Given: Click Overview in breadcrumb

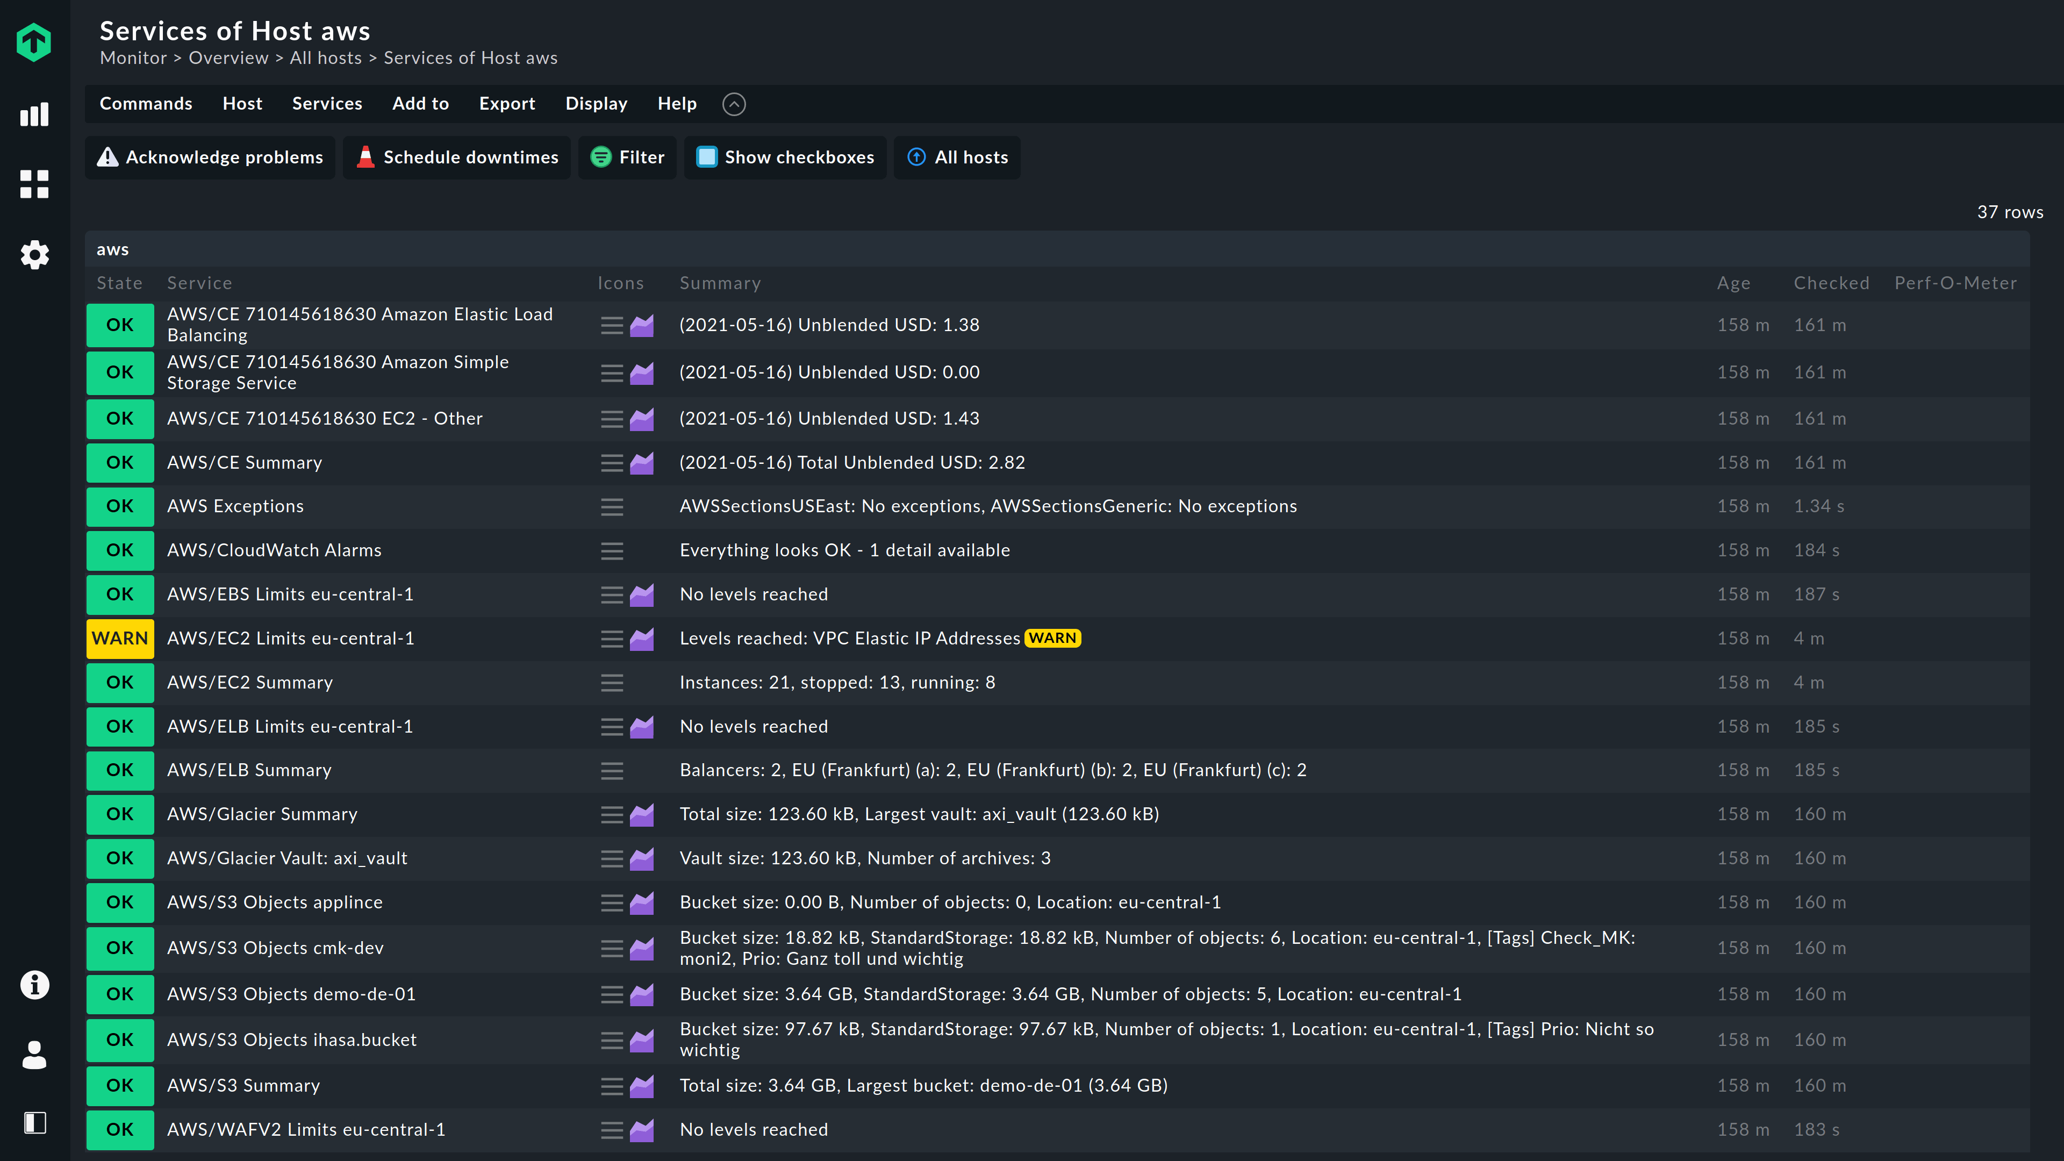Looking at the screenshot, I should coord(228,58).
